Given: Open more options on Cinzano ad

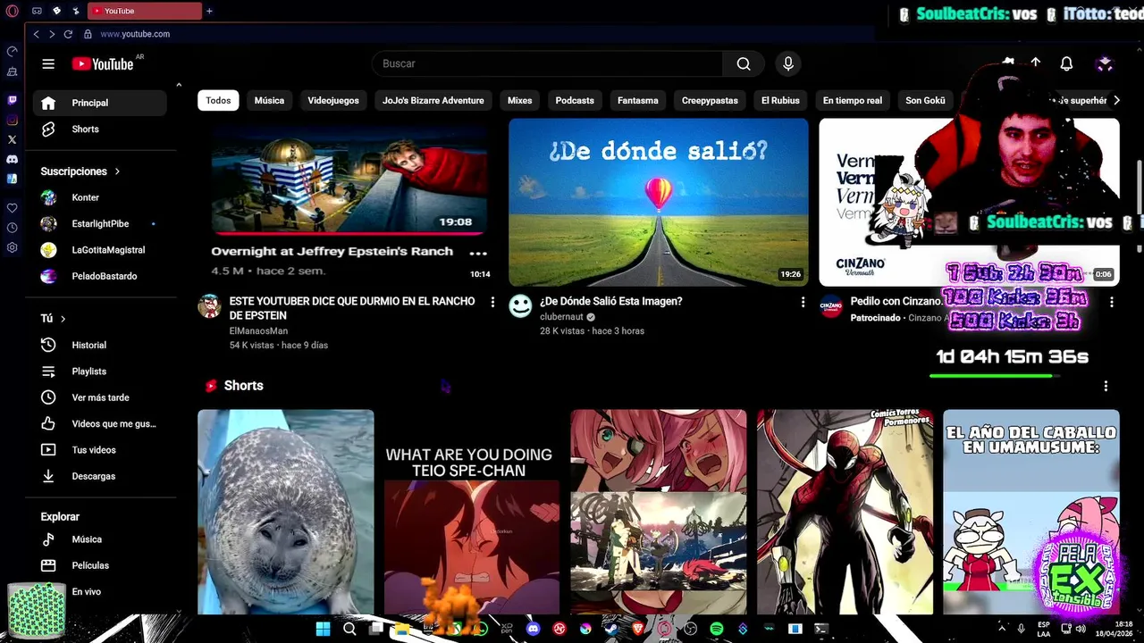Looking at the screenshot, I should 1112,302.
